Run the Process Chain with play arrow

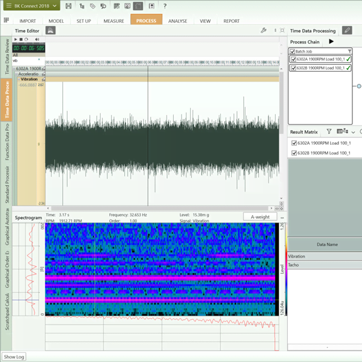pyautogui.click(x=331, y=42)
